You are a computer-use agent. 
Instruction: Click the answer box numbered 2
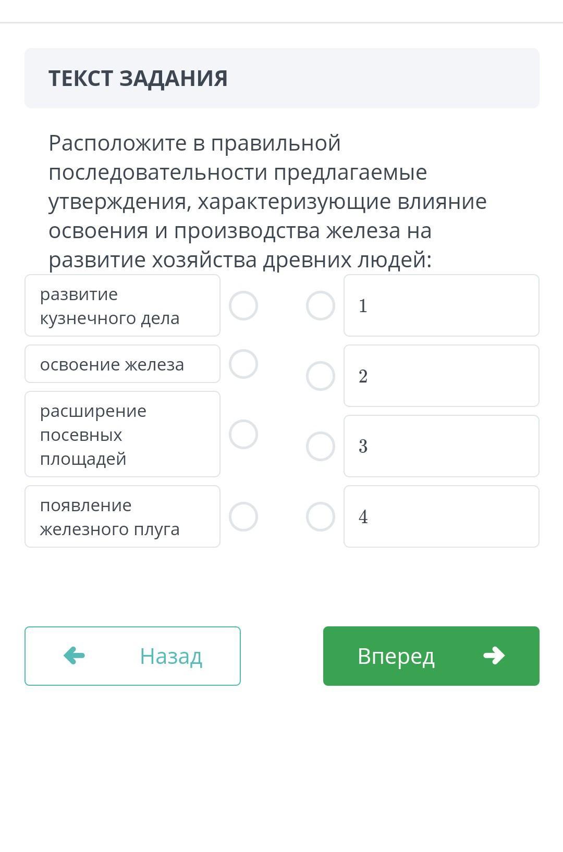click(441, 376)
